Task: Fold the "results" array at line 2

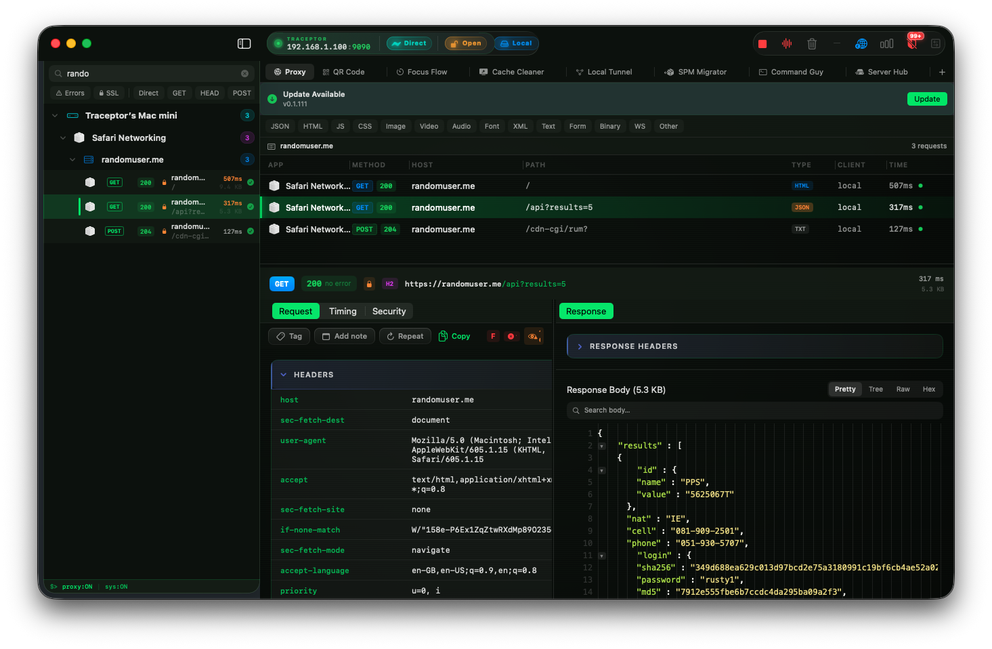Action: tap(601, 446)
